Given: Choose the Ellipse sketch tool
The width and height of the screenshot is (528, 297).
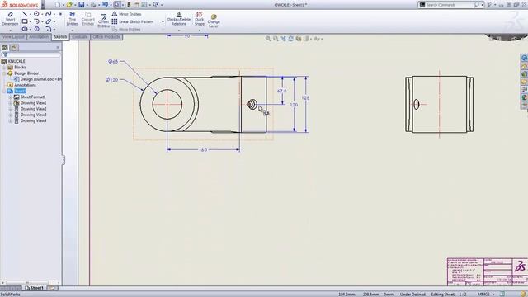Looking at the screenshot, I should click(x=48, y=21).
